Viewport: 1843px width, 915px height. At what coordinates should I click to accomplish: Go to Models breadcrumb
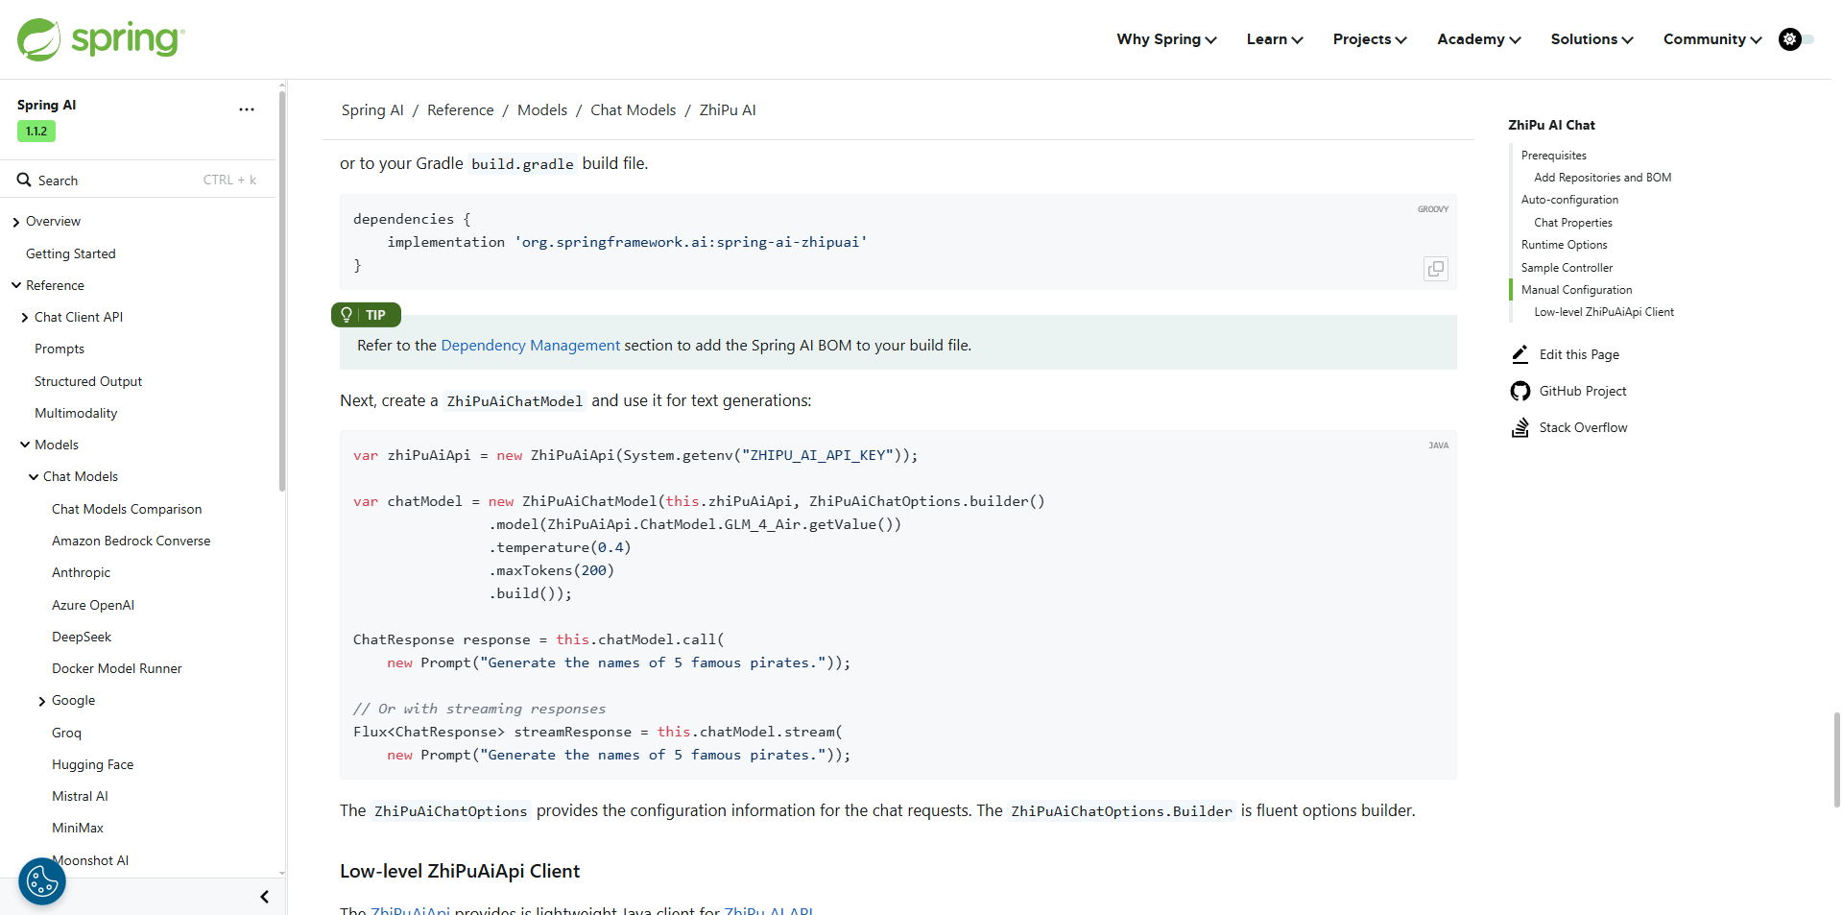click(542, 110)
